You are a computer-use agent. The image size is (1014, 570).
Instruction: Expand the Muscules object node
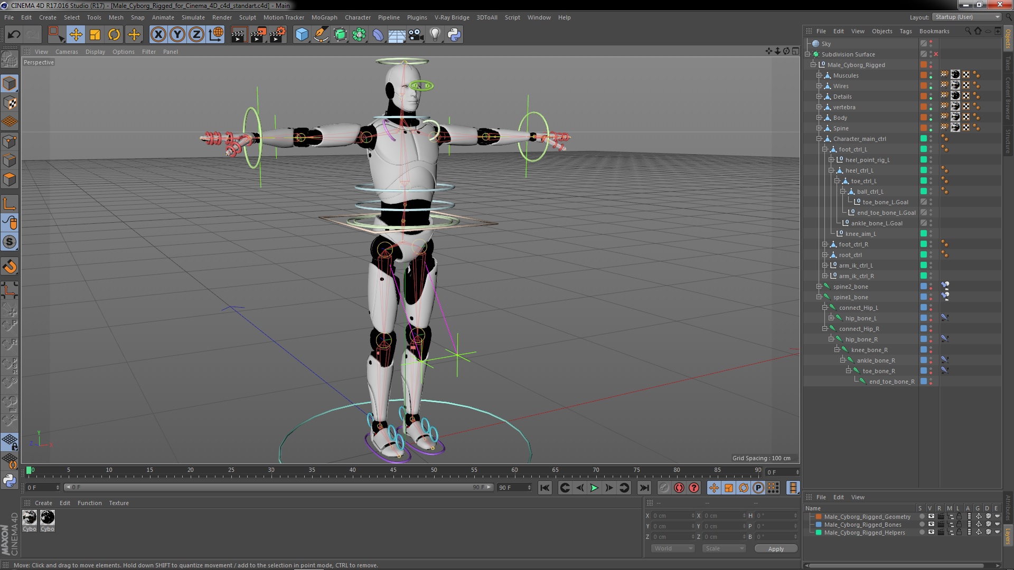click(x=819, y=75)
